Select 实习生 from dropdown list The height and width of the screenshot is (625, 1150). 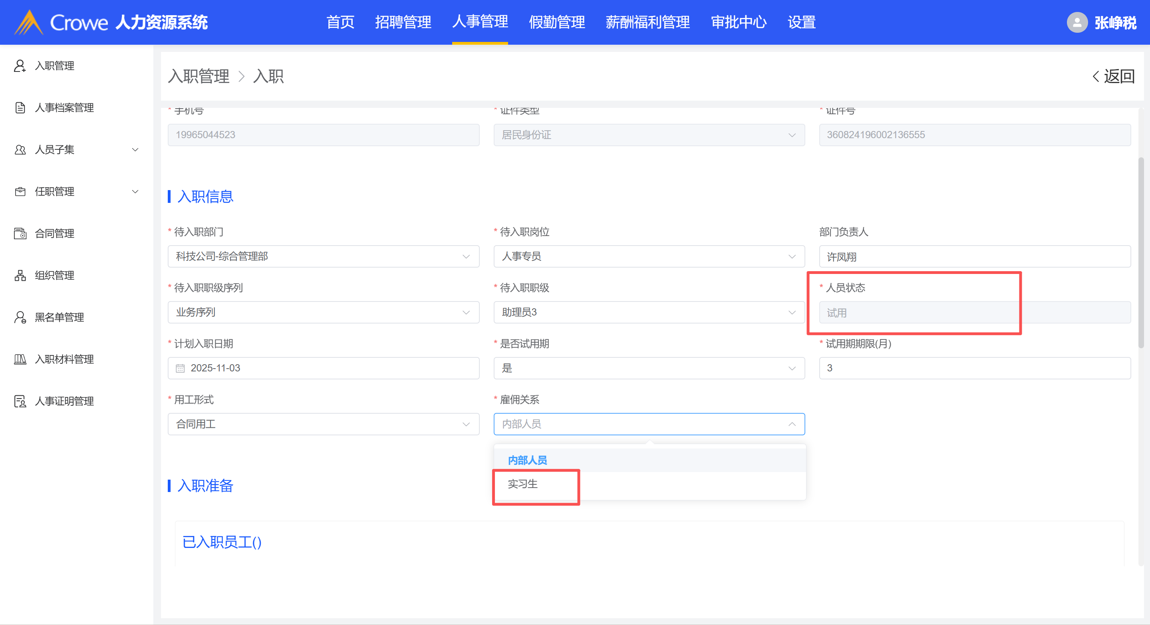pos(522,484)
